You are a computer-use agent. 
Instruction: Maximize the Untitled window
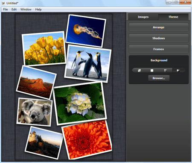click(x=176, y=2)
